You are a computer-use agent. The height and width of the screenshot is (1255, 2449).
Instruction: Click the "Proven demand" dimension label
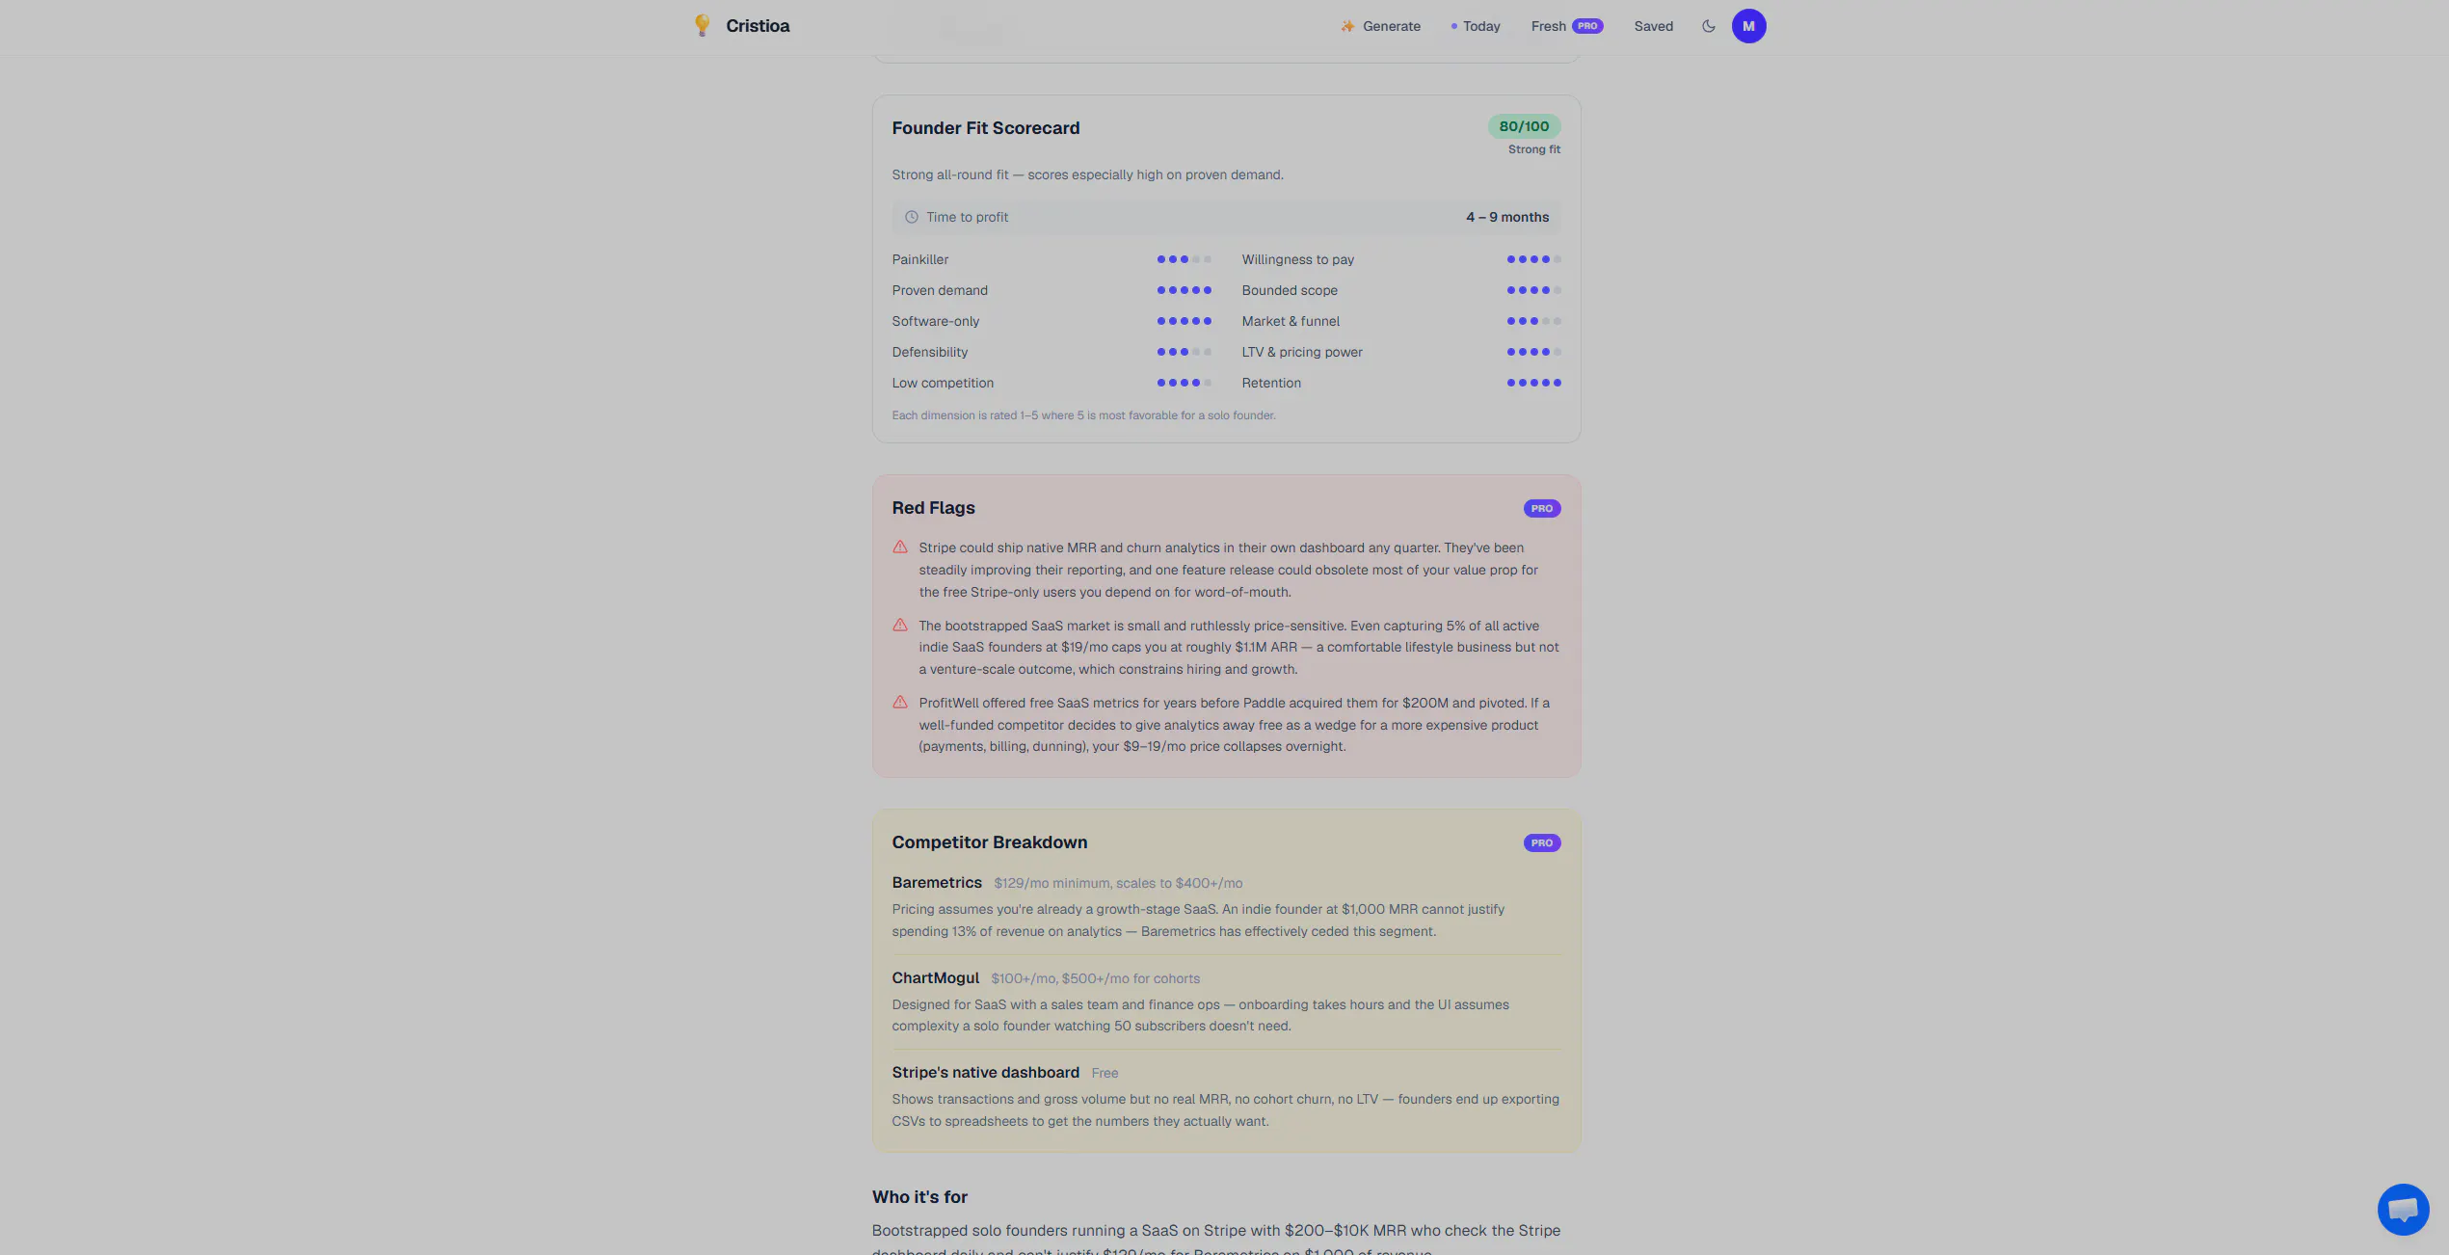click(x=940, y=290)
